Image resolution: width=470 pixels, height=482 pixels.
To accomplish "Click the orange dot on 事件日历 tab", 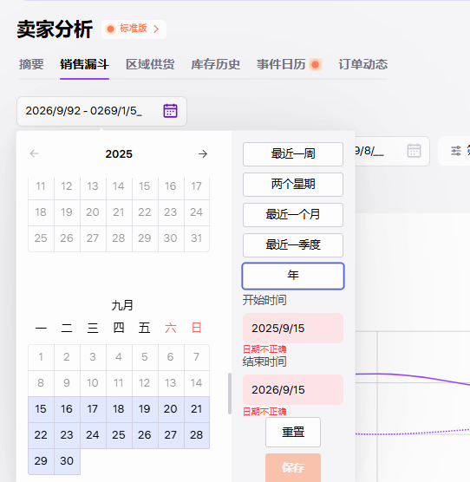I will pos(316,64).
